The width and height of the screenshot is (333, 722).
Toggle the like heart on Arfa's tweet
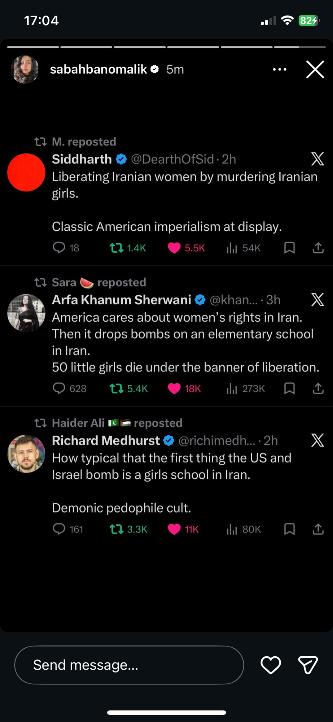[x=174, y=388]
